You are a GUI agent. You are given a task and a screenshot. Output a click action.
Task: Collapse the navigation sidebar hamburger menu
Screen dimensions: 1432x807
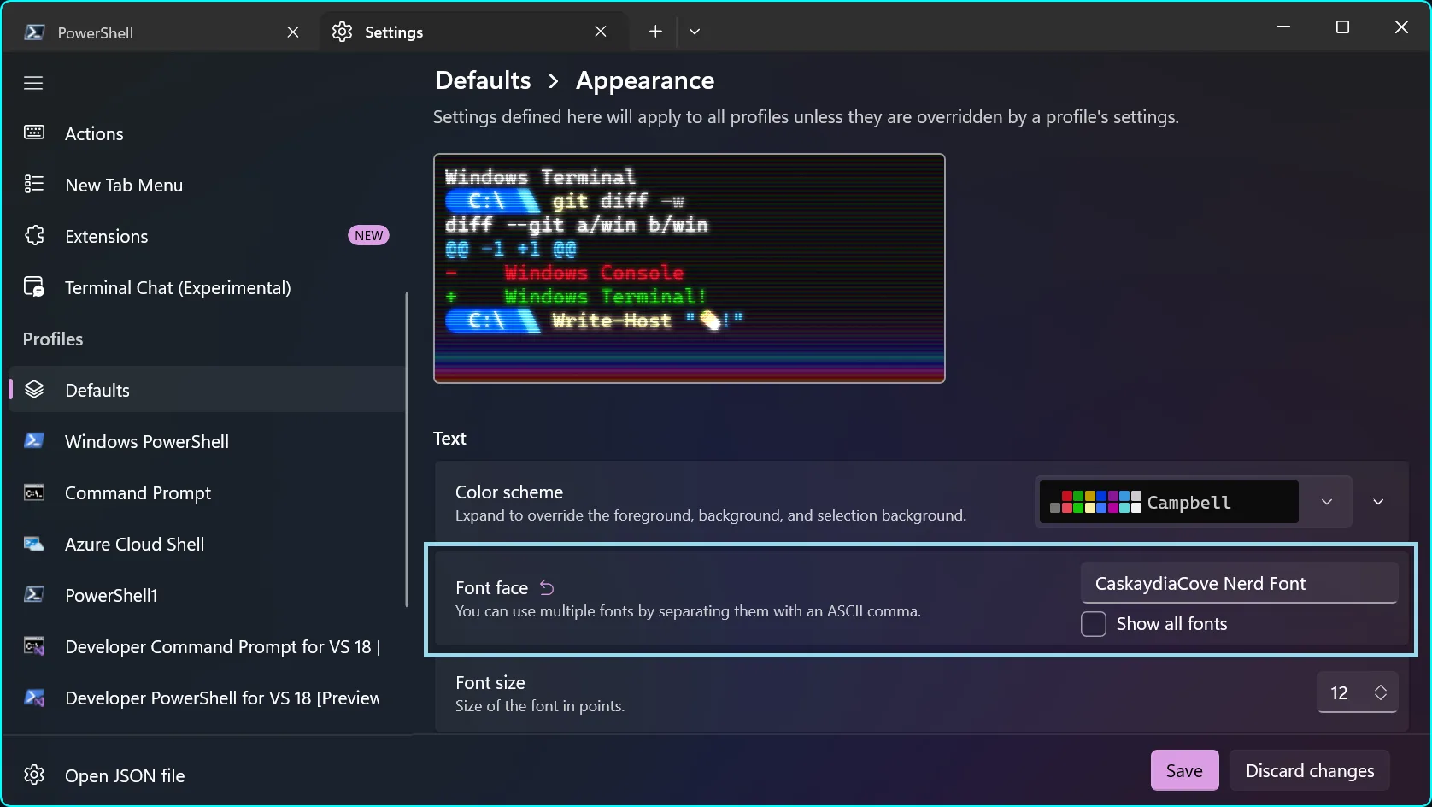click(x=33, y=82)
